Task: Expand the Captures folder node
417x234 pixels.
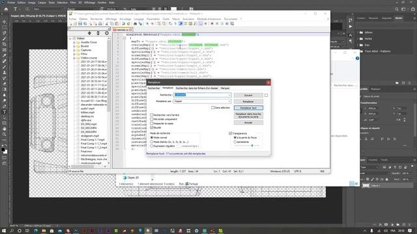Action: [x=74, y=50]
